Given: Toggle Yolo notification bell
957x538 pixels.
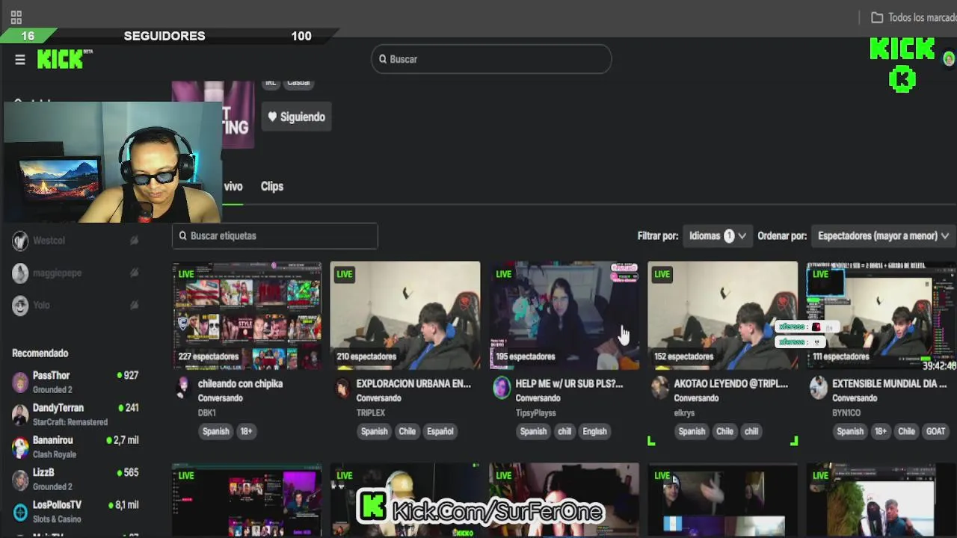Looking at the screenshot, I should 135,305.
